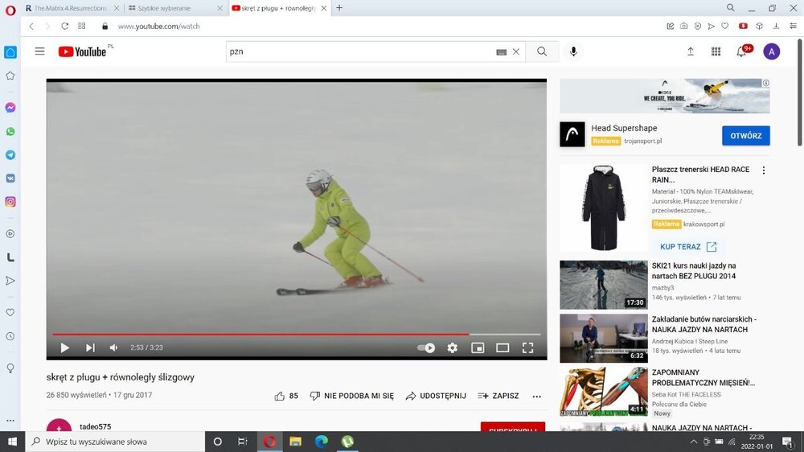The width and height of the screenshot is (804, 452).
Task: Open more actions menu under video
Action: click(x=537, y=397)
